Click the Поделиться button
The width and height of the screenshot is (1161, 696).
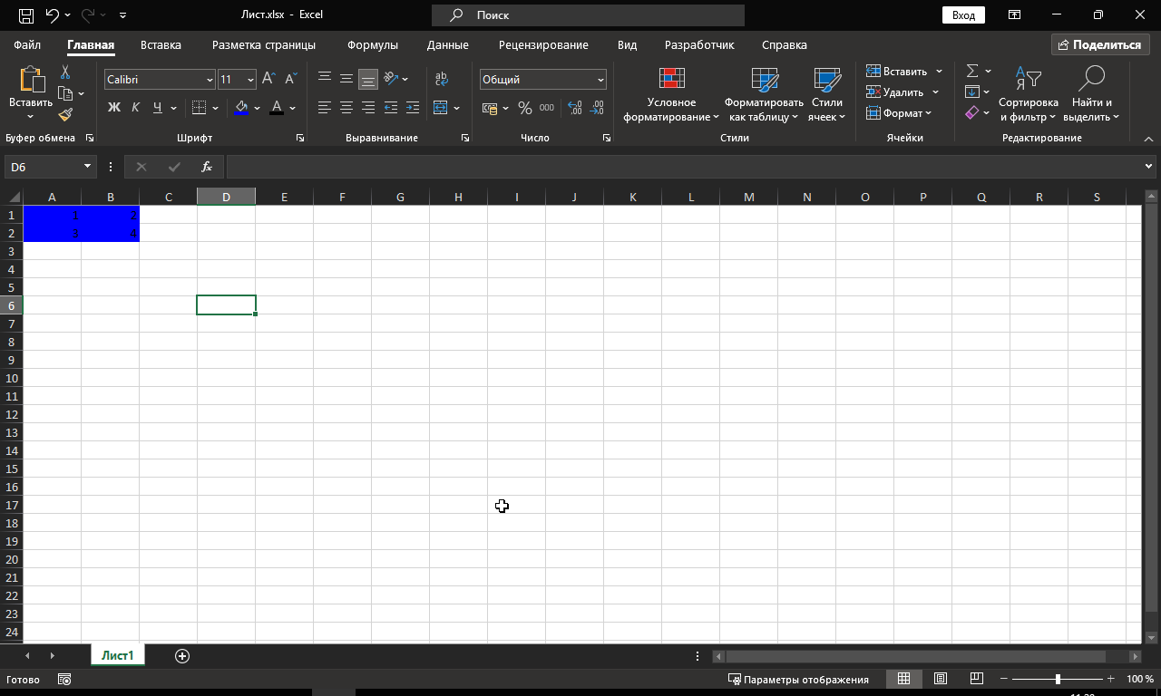pyautogui.click(x=1100, y=43)
